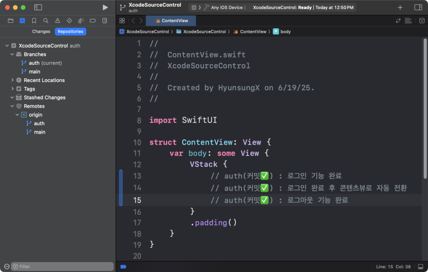Collapse the XcodeSourceControl repository row

tap(7, 45)
